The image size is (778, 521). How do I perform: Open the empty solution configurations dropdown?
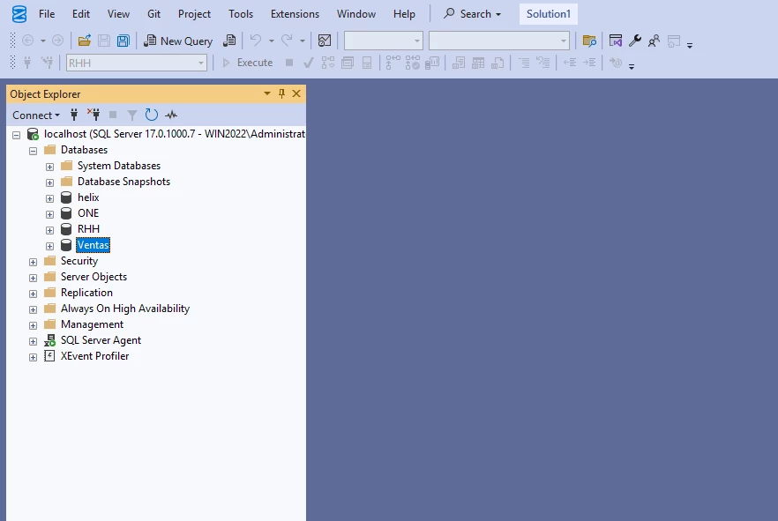[384, 41]
